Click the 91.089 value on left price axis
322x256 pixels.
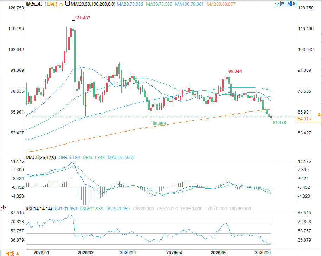pos(17,70)
